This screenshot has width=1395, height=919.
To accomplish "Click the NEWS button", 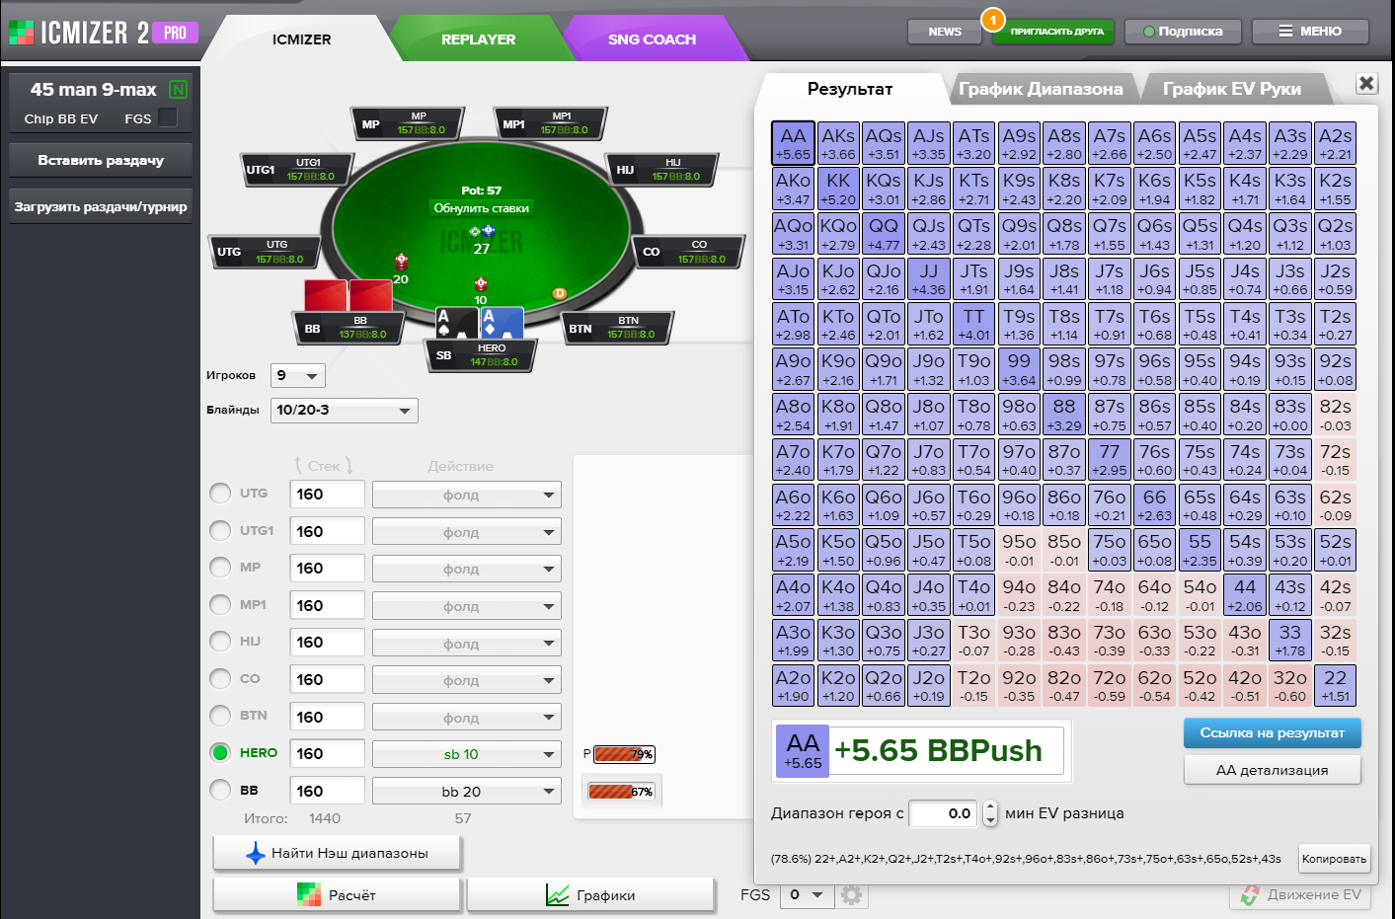I will [x=945, y=32].
